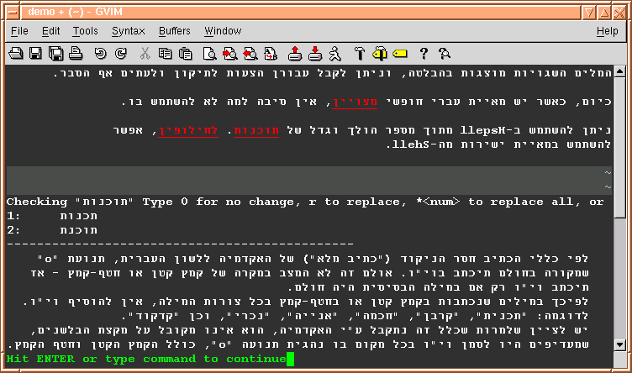This screenshot has height=373, width=632.
Task: Open the File menu
Action: (x=19, y=31)
